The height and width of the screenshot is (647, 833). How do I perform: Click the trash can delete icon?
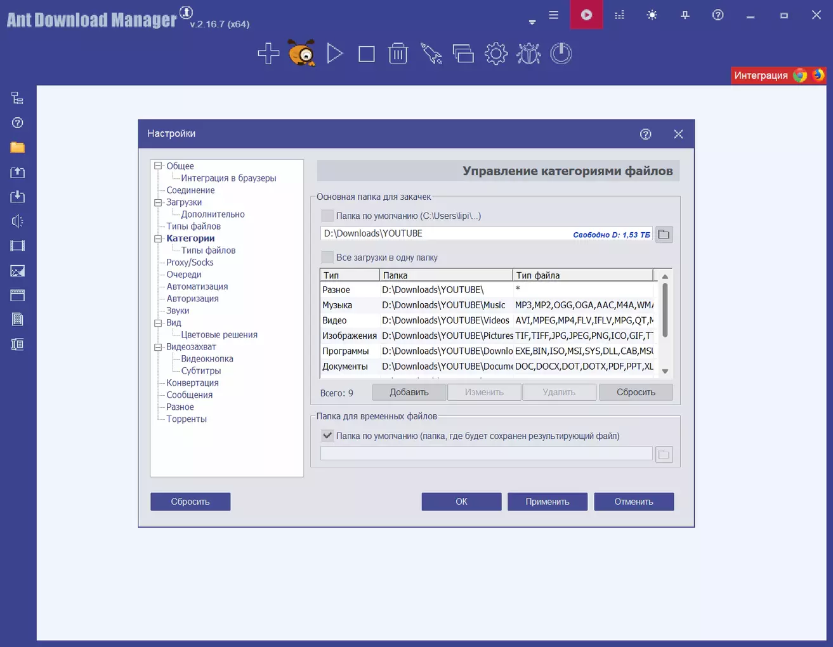coord(398,54)
